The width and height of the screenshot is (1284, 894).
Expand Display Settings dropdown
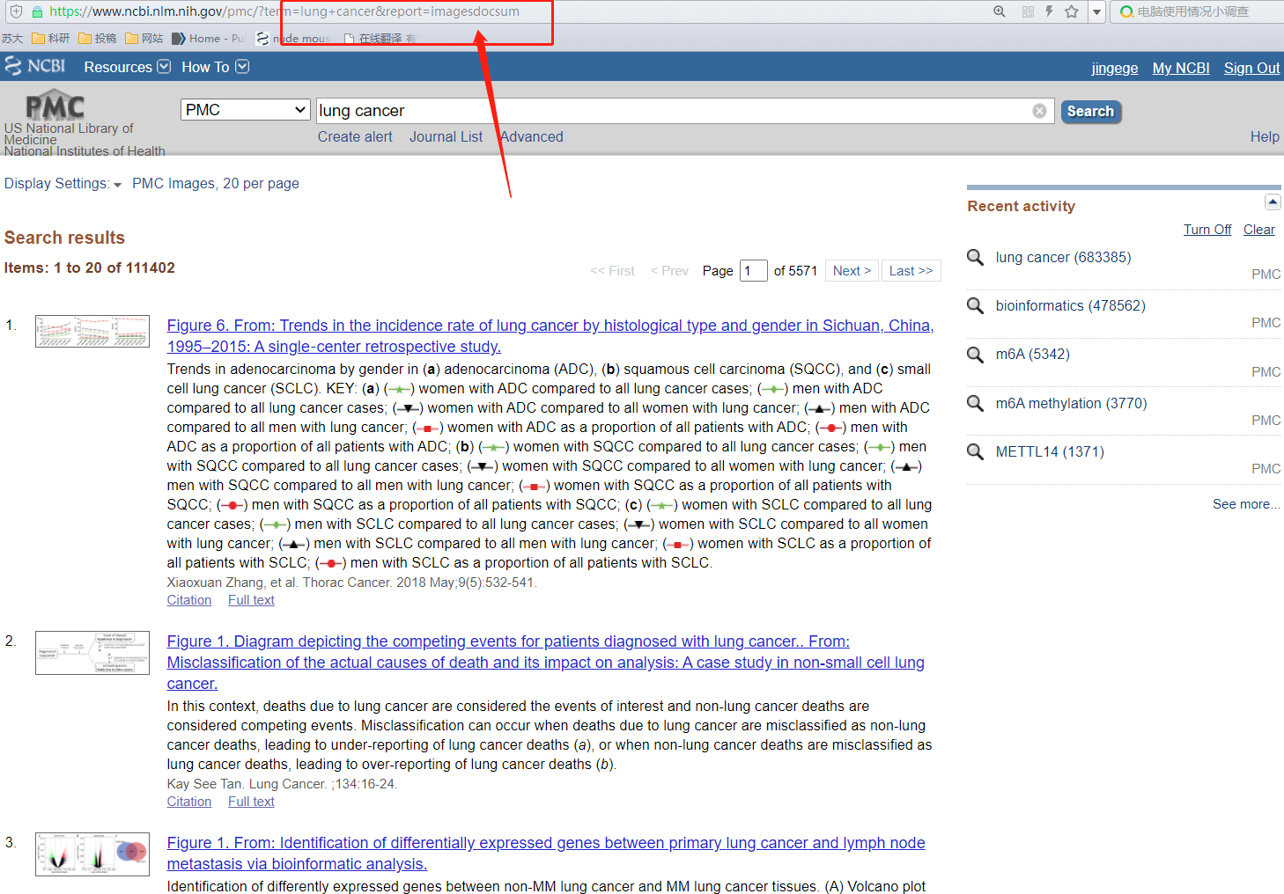click(x=63, y=183)
